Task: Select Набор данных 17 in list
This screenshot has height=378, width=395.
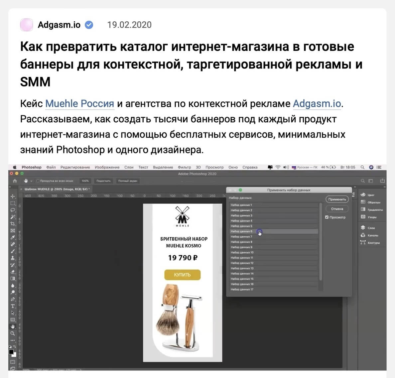Action: [274, 289]
